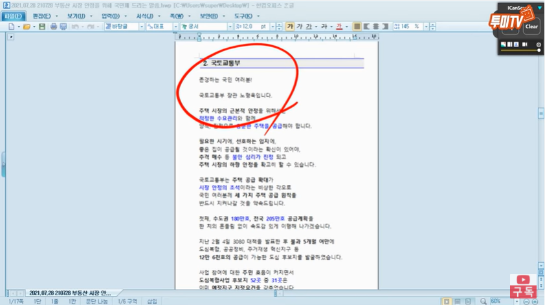Click the colored picture icon in ICanScreen
The image size is (545, 305).
pos(504,45)
